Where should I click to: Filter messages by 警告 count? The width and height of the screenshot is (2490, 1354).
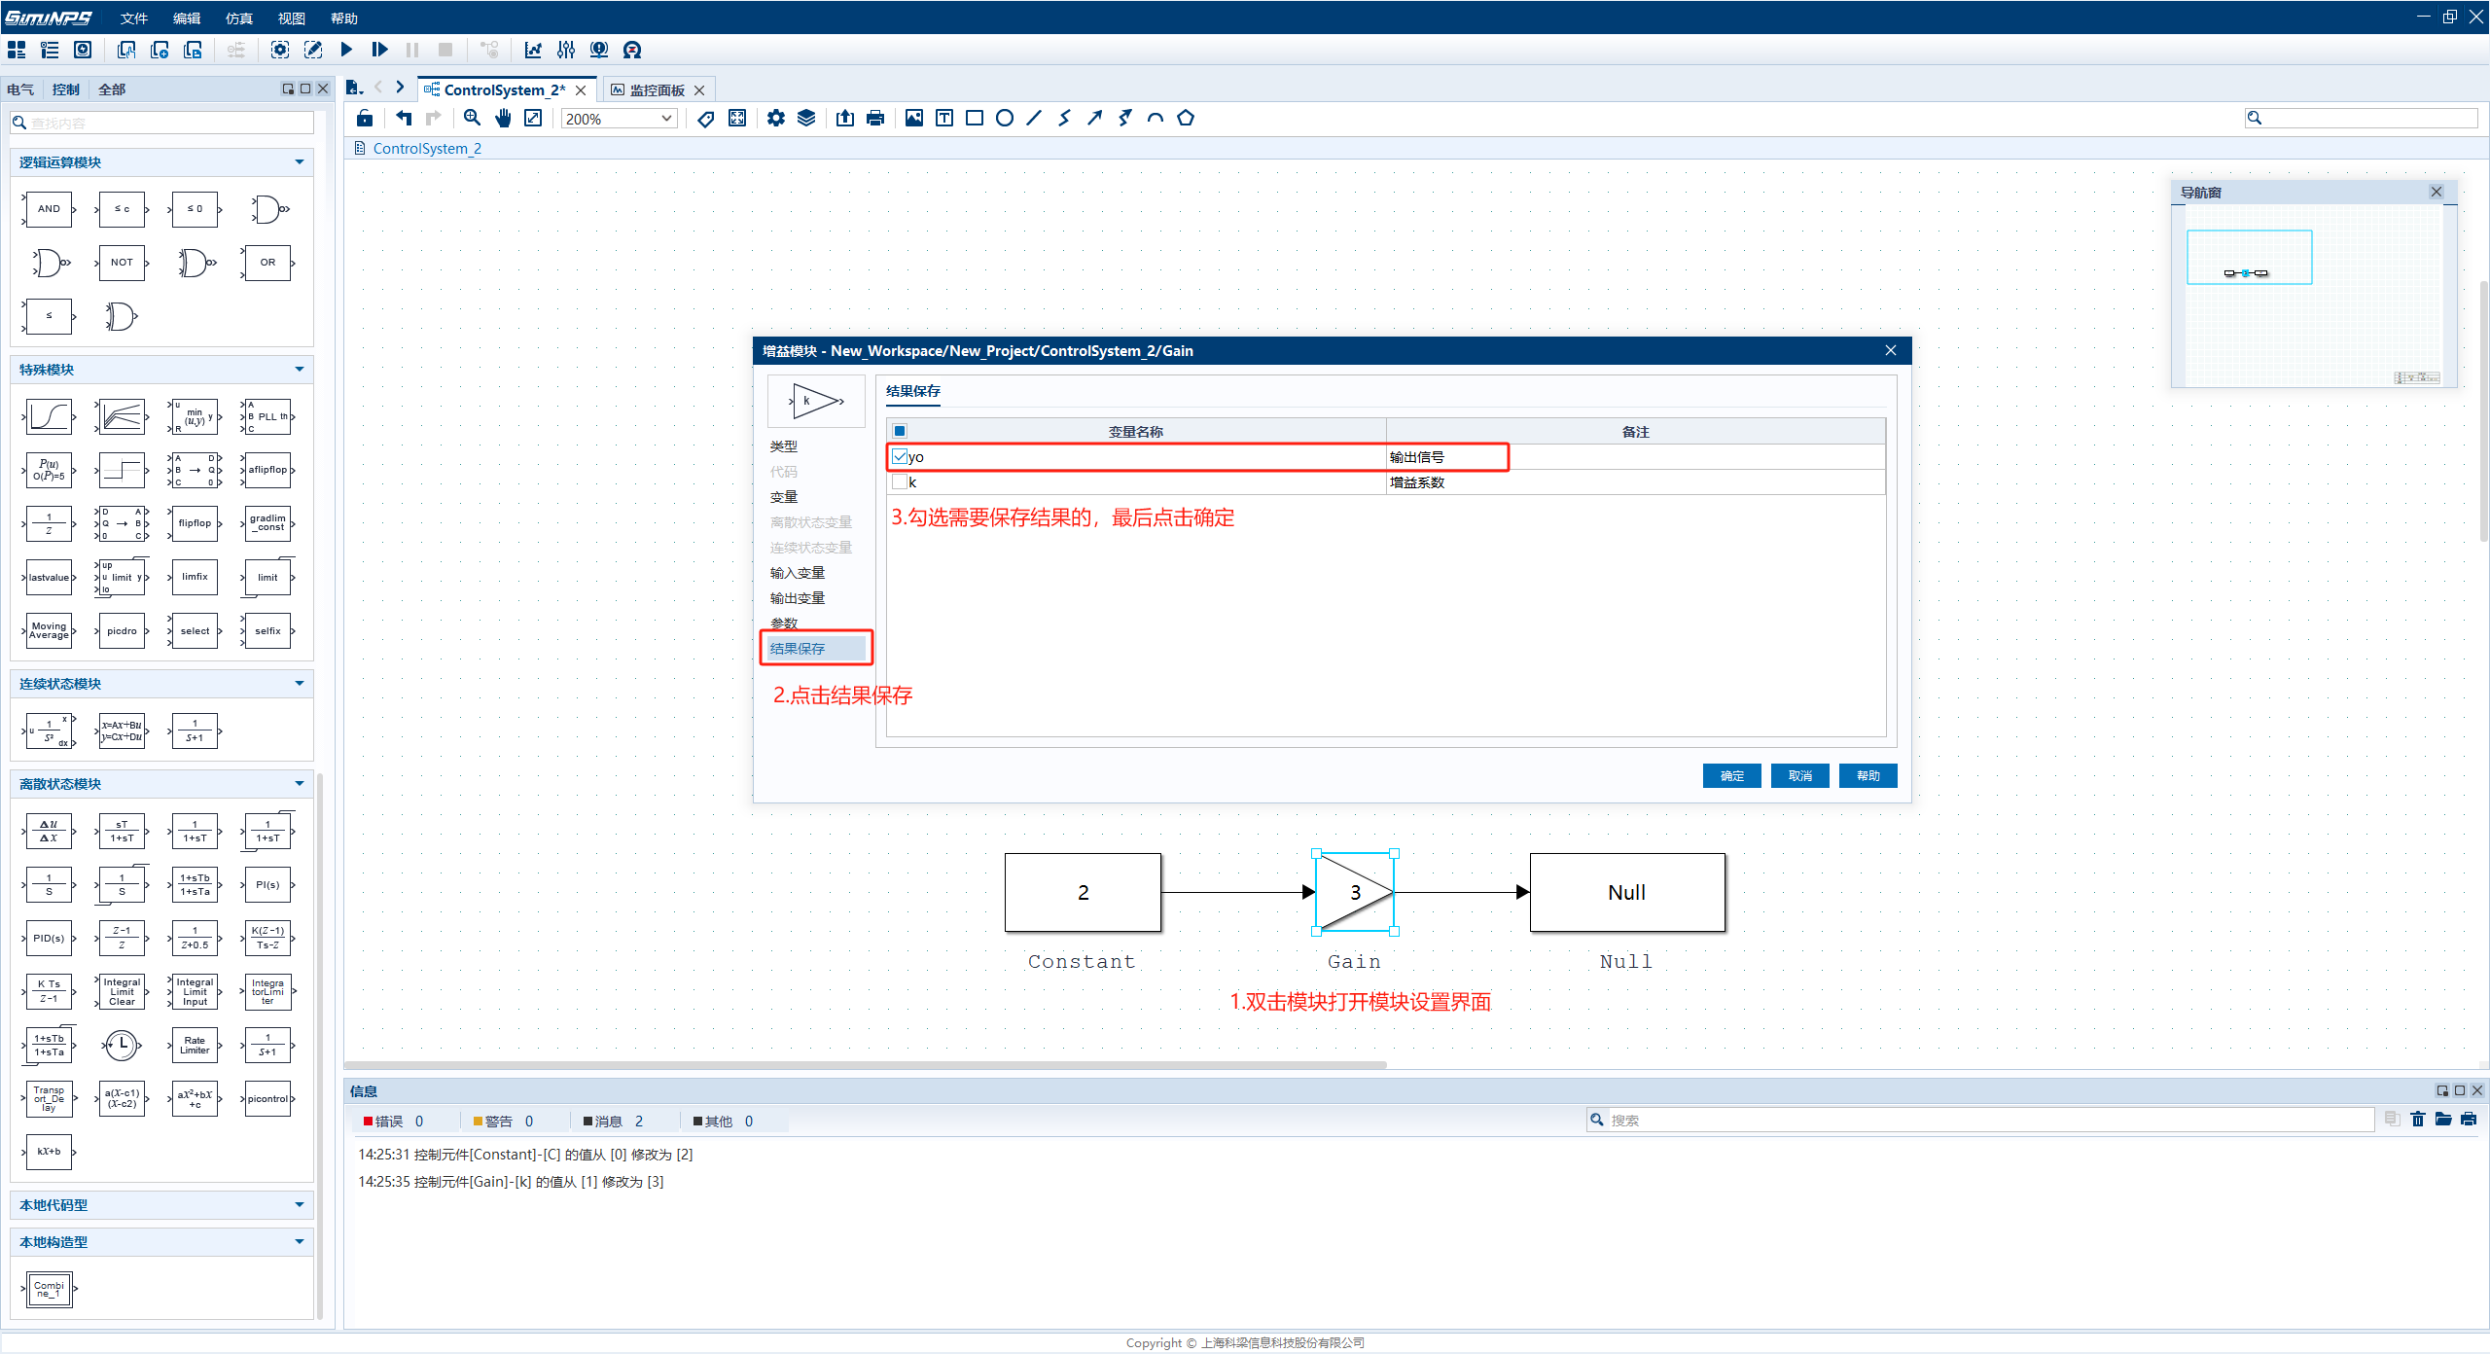[x=504, y=1122]
